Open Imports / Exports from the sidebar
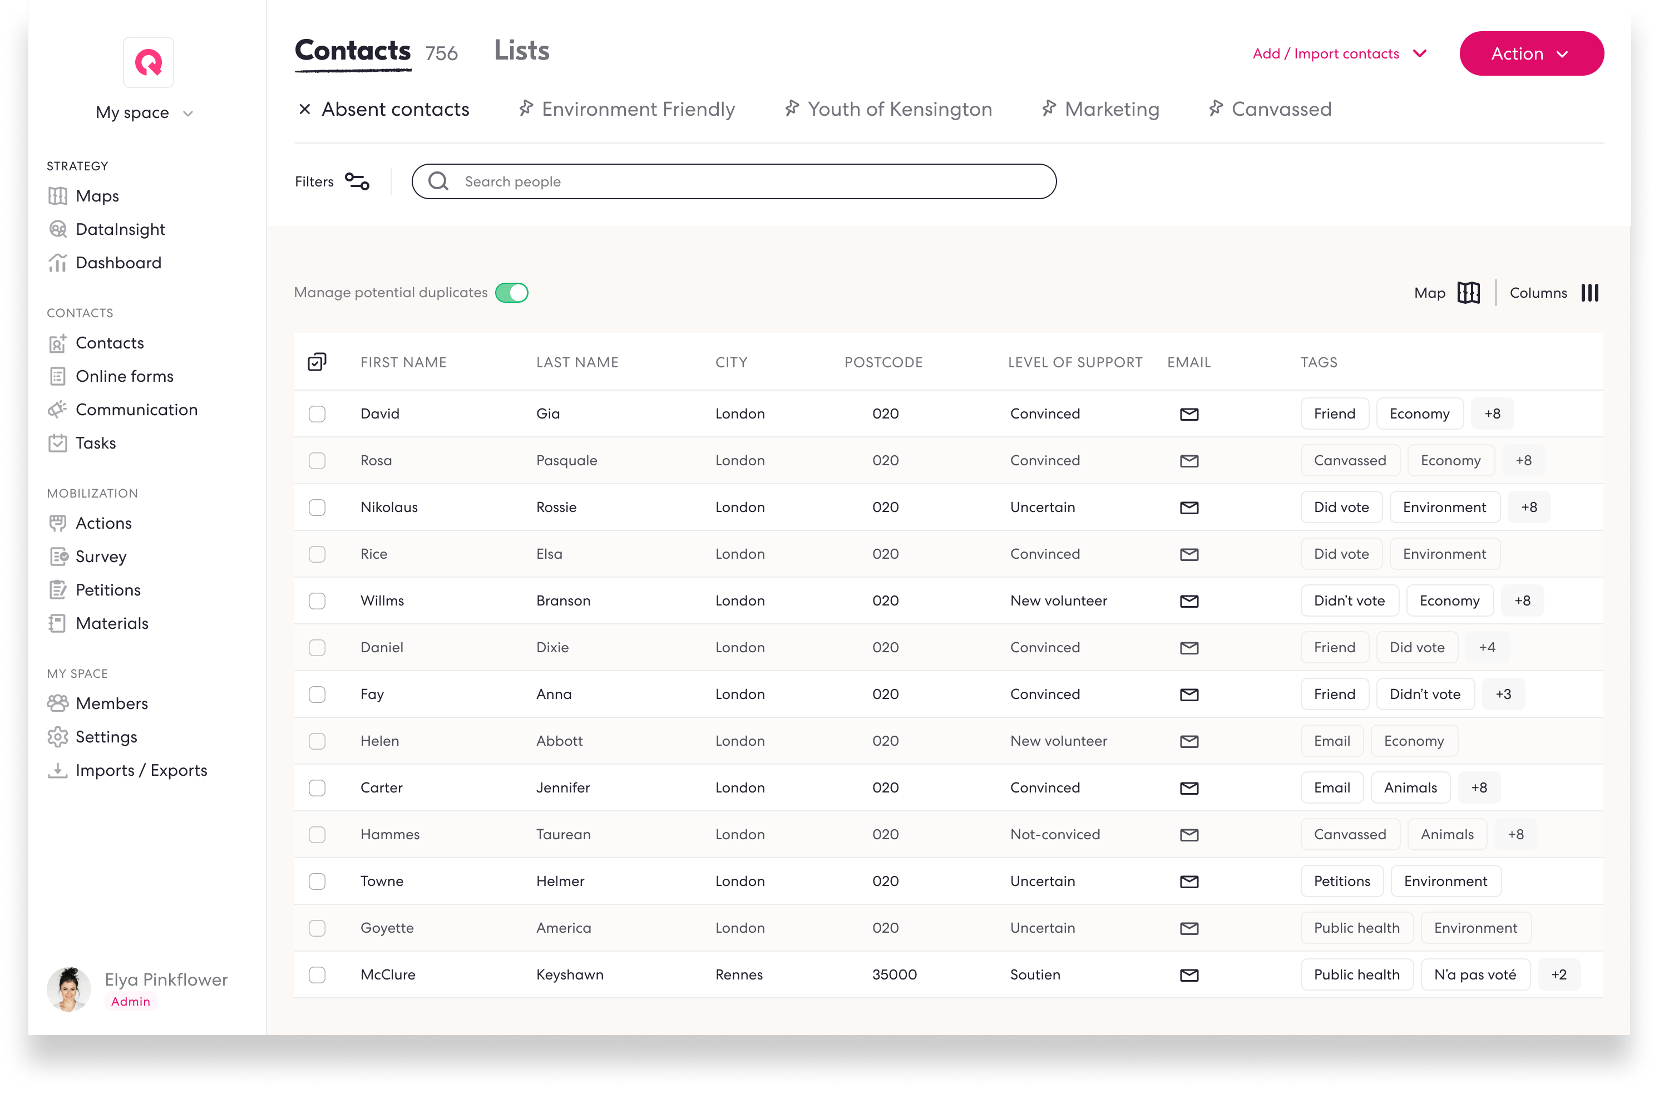The width and height of the screenshot is (1659, 1093). 141,770
